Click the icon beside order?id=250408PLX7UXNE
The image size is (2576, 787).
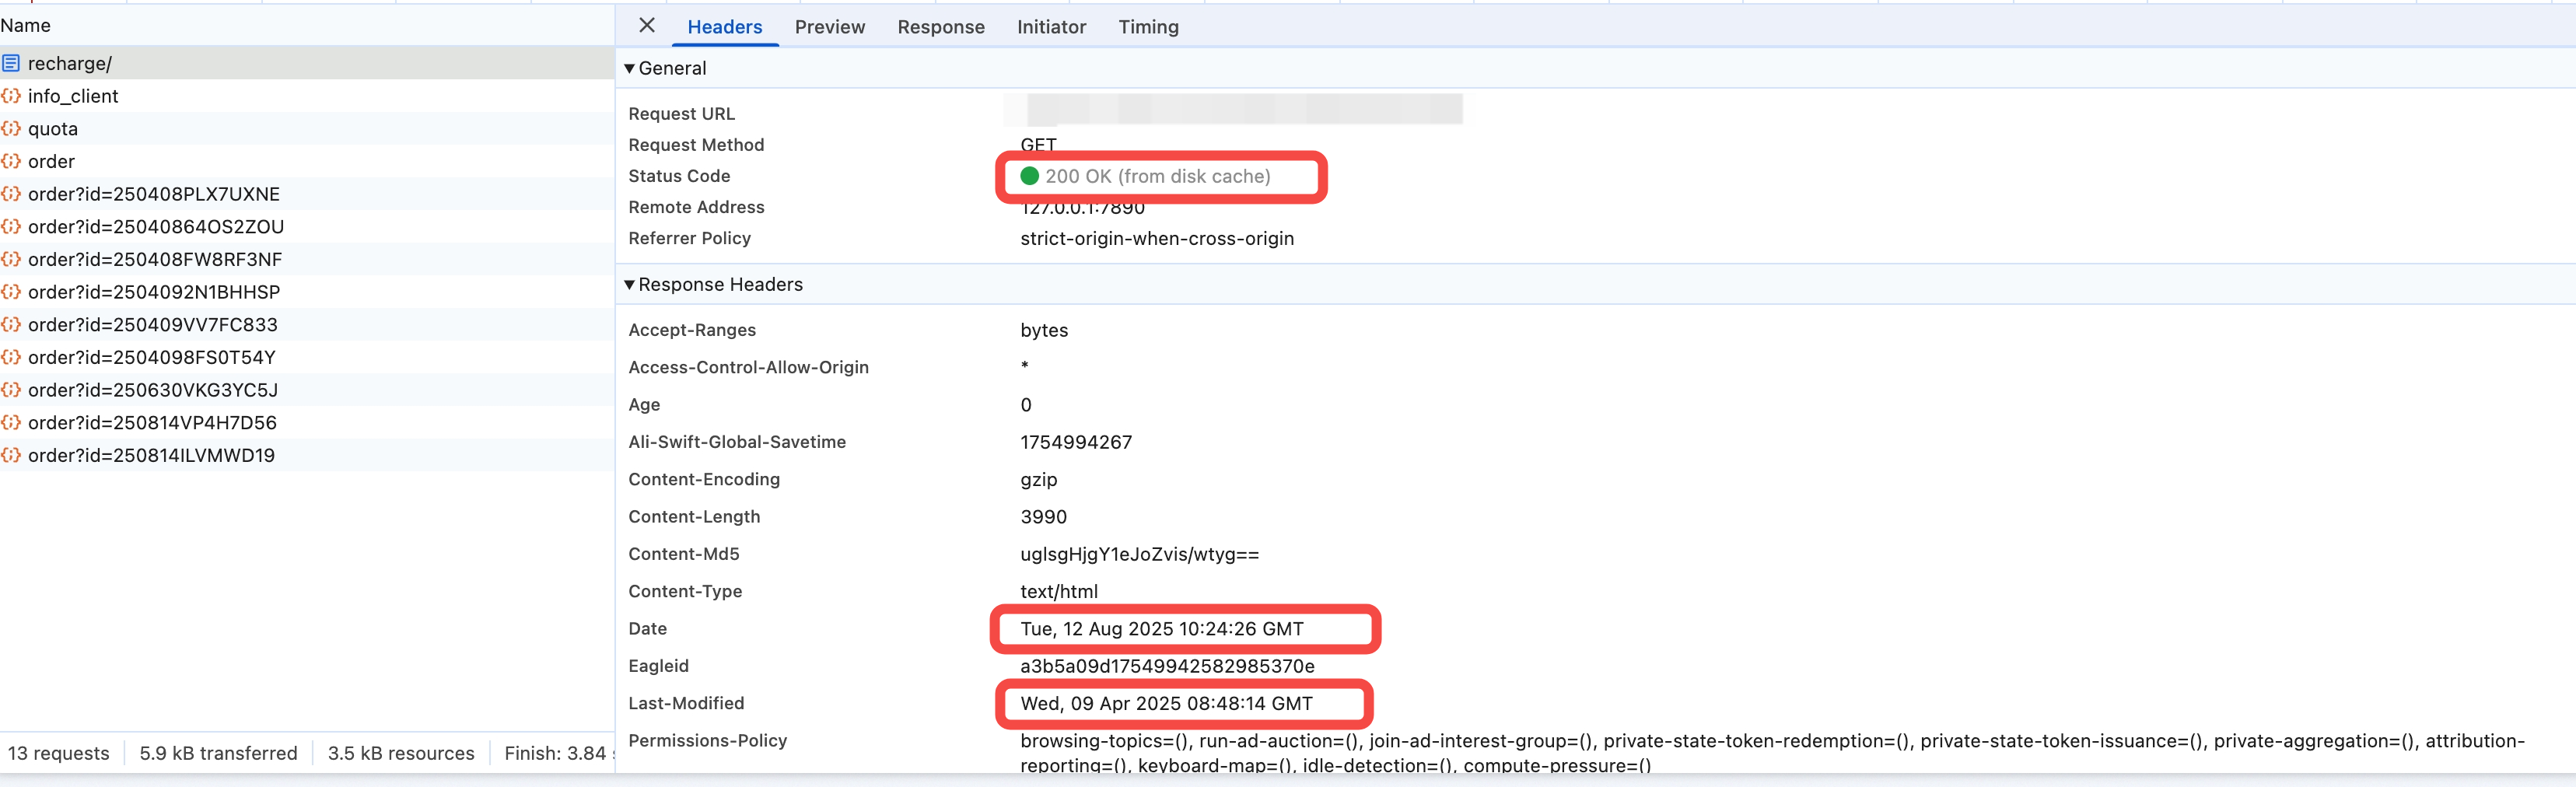click(11, 194)
